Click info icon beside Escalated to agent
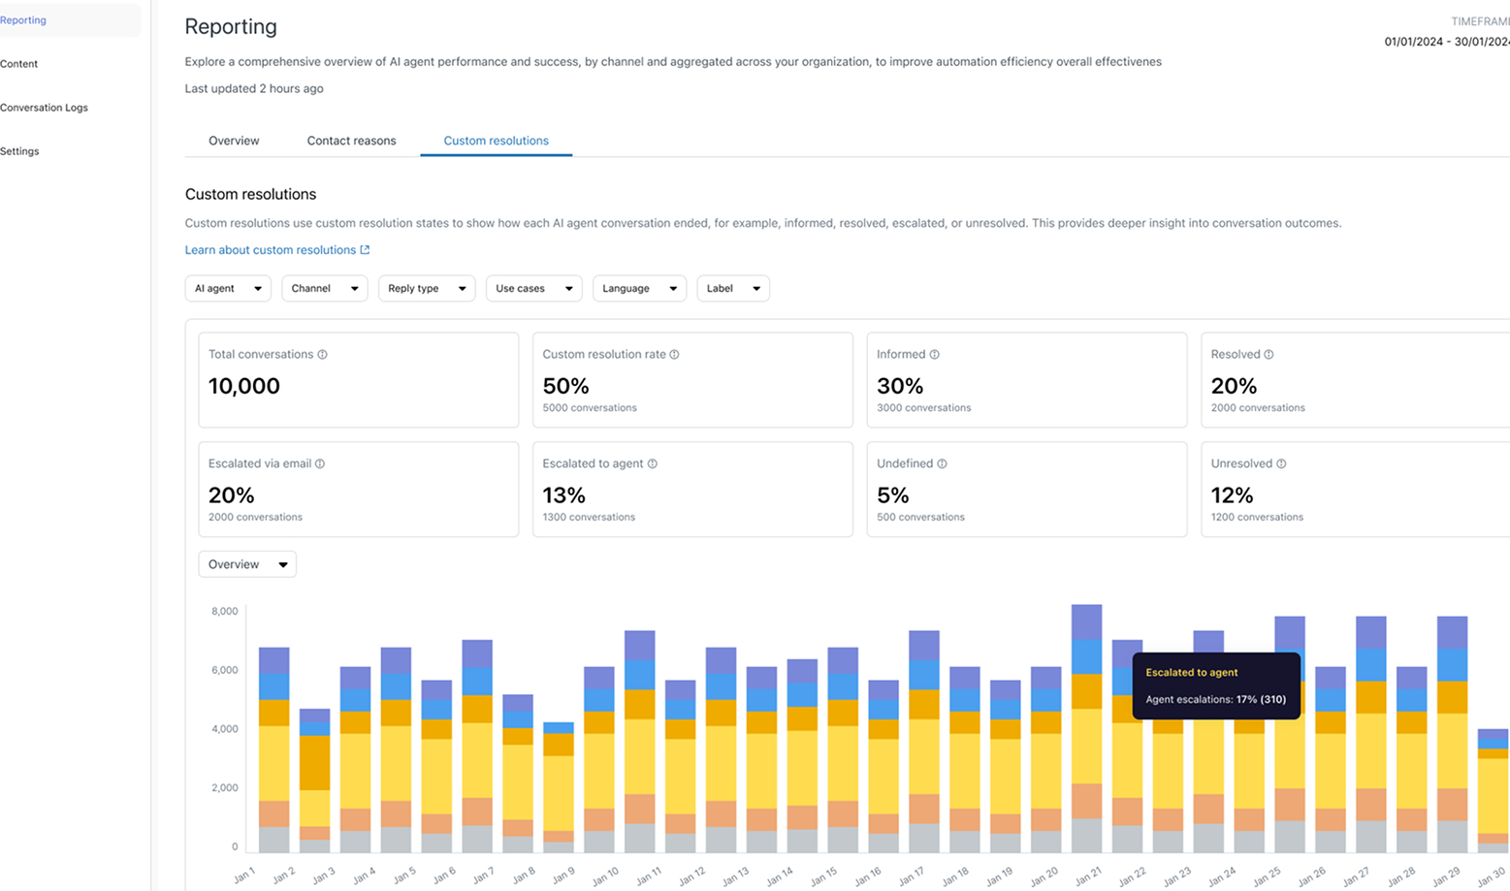Viewport: 1510px width, 891px height. (x=652, y=464)
